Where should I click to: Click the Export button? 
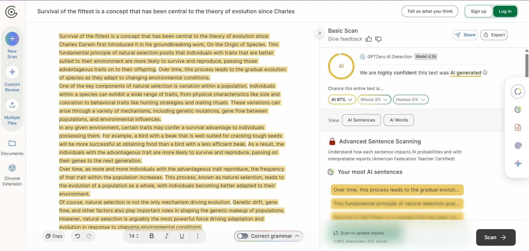494,35
